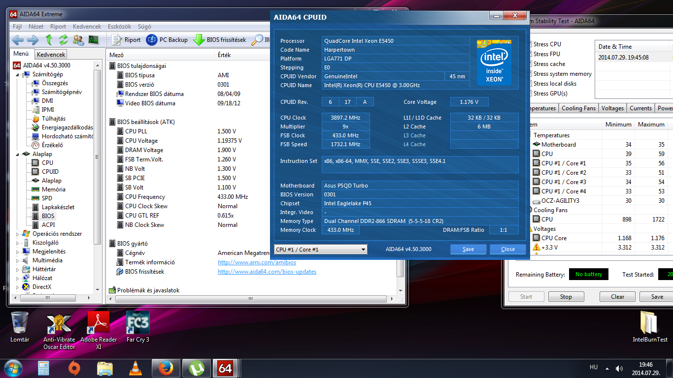Open uTorrent from the taskbar
Image resolution: width=673 pixels, height=378 pixels.
[x=197, y=368]
